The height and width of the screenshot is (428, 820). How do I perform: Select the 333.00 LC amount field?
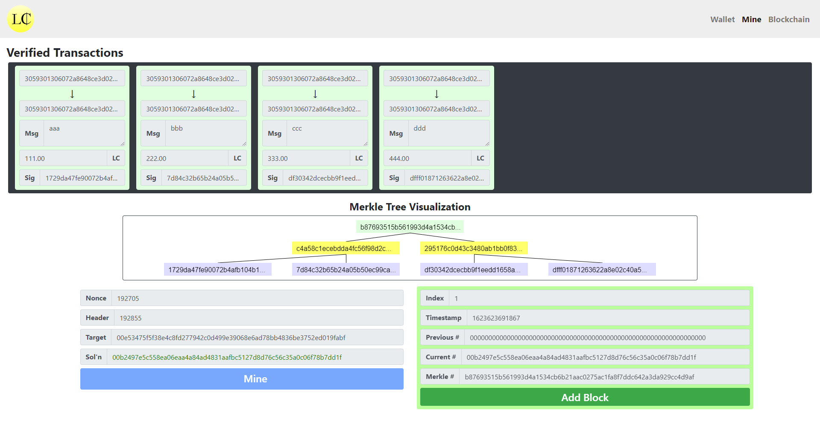306,158
